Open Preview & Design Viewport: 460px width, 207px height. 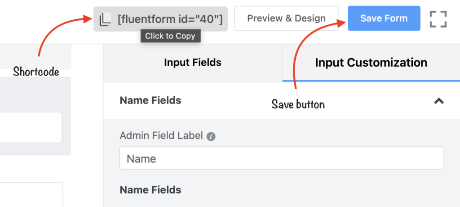tap(286, 18)
